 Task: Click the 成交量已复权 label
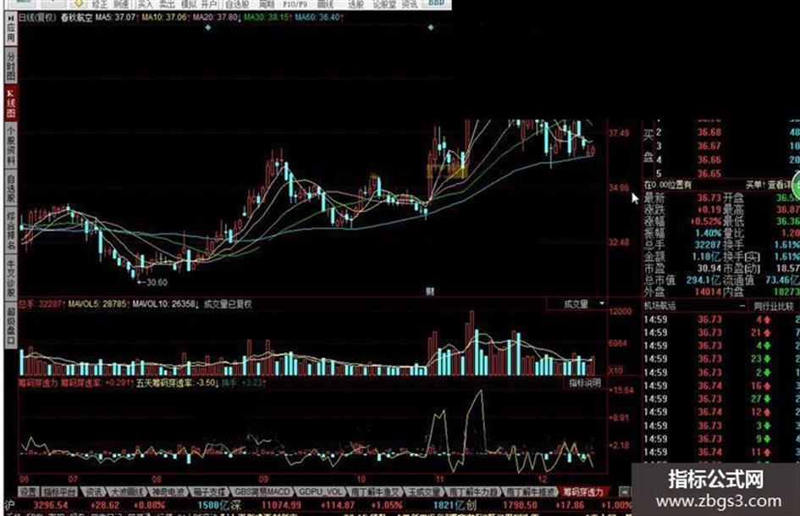pos(228,304)
